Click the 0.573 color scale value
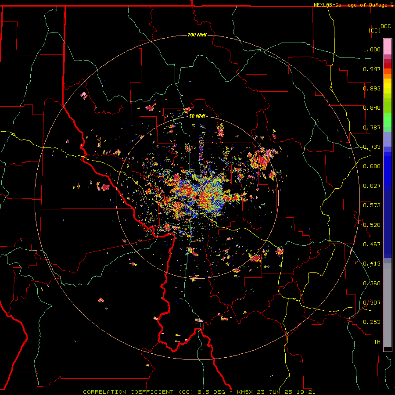This screenshot has height=395, width=395. (372, 205)
